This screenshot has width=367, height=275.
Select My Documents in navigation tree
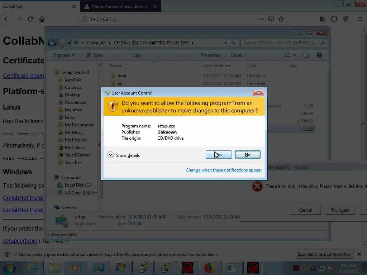(x=79, y=125)
